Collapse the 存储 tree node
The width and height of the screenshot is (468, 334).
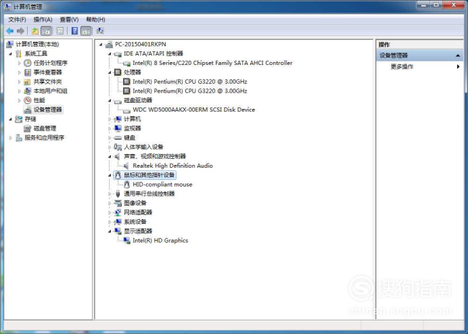pyautogui.click(x=10, y=119)
